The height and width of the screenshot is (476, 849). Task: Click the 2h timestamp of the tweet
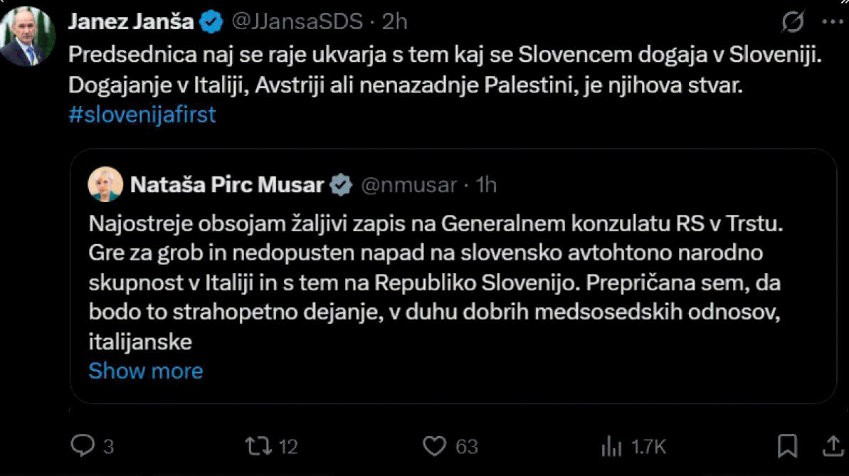pyautogui.click(x=395, y=22)
